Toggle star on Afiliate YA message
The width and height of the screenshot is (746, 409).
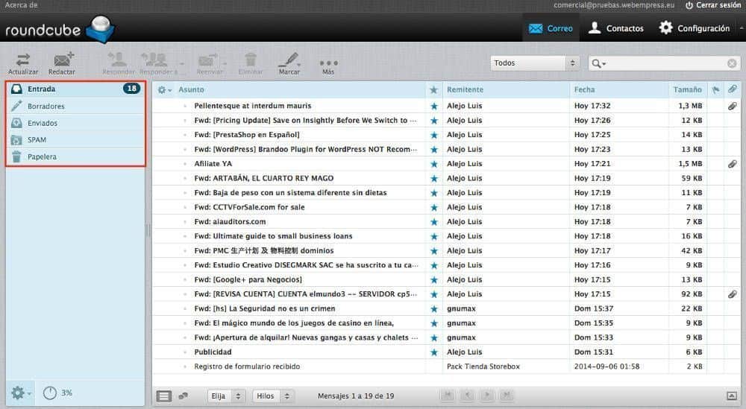click(x=434, y=164)
